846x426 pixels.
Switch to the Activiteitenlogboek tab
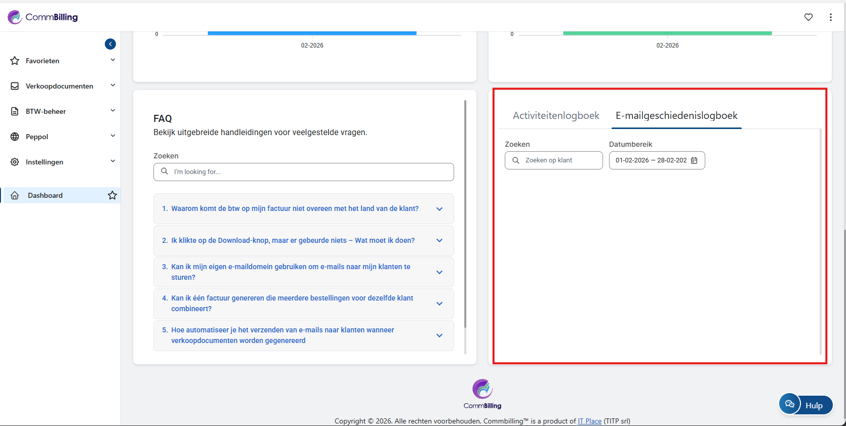tap(555, 116)
